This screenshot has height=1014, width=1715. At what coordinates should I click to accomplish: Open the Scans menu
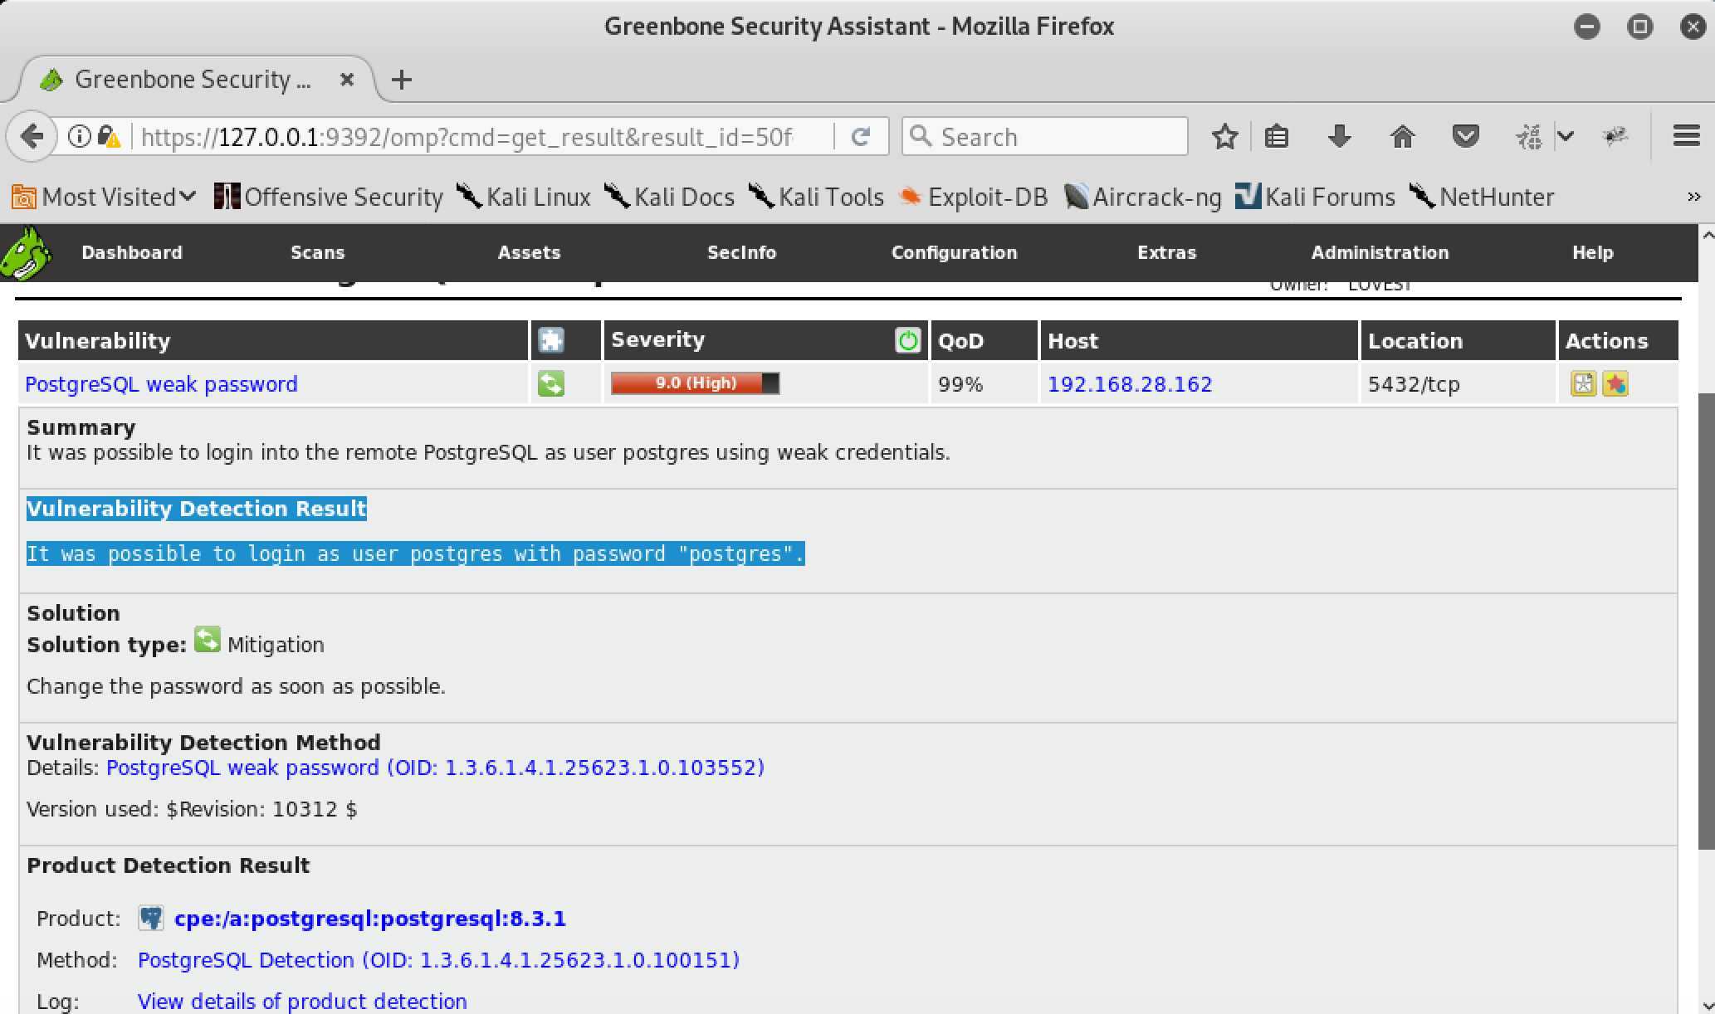pyautogui.click(x=317, y=252)
